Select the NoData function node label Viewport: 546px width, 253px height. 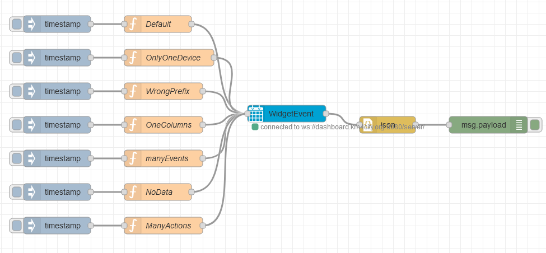159,192
